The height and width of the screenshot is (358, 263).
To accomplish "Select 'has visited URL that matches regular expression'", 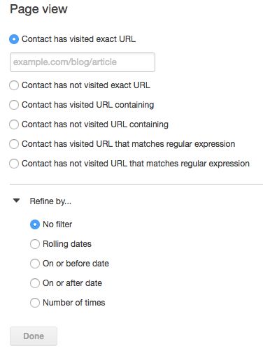I will point(14,144).
